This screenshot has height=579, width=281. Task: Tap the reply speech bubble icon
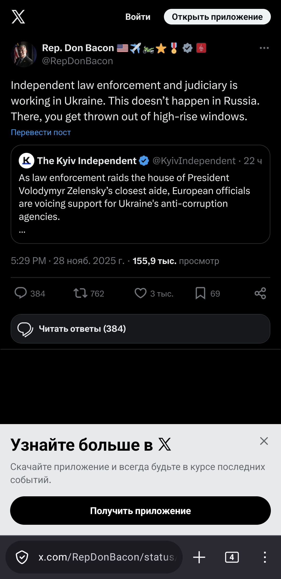(21, 293)
